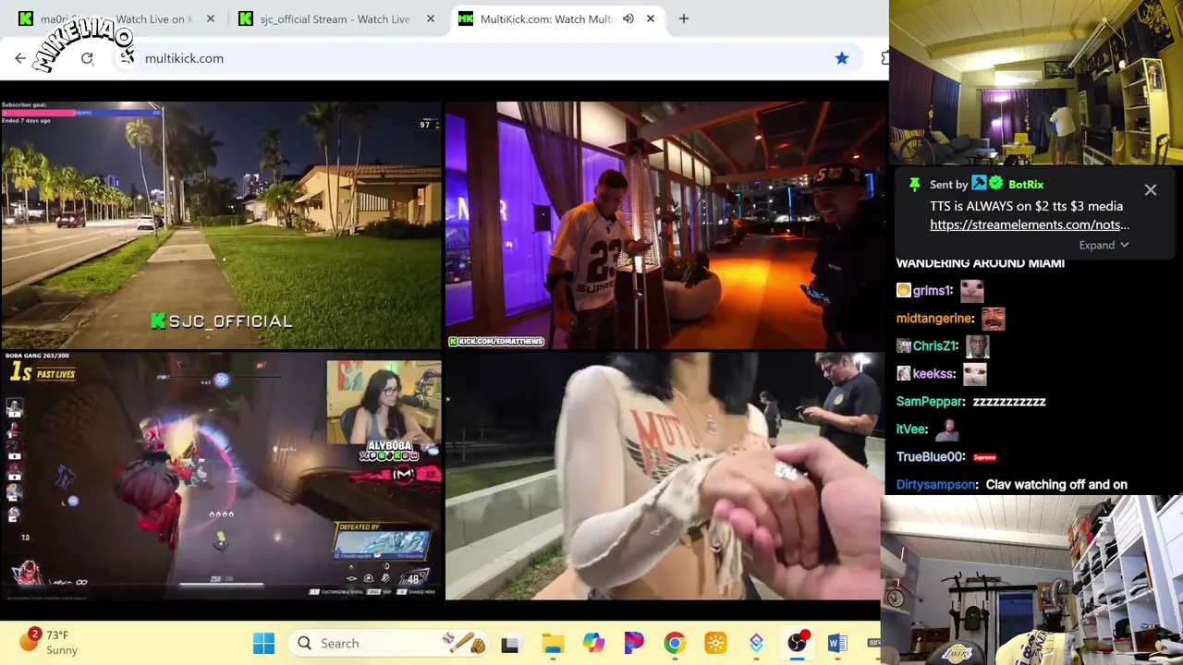Image resolution: width=1183 pixels, height=665 pixels.
Task: Mute audio on the MultiKick tab speaker icon
Action: (x=628, y=18)
